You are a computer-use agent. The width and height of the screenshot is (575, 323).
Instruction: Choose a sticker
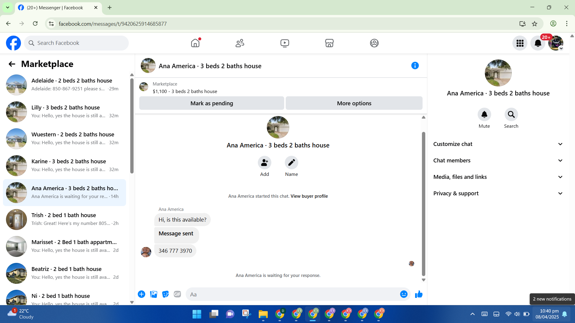pos(165,294)
